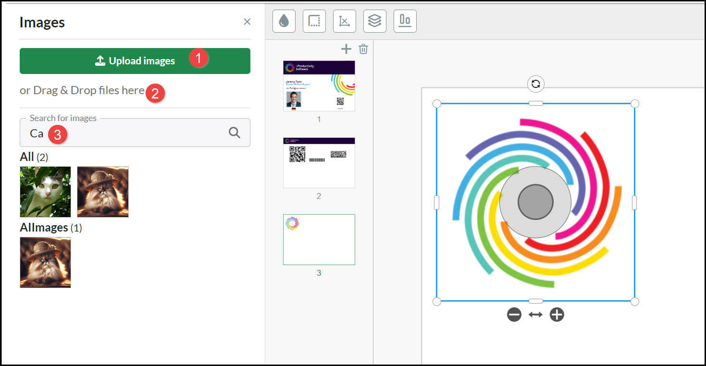706x366 pixels.
Task: Open page 1 thumbnail
Action: click(x=319, y=86)
